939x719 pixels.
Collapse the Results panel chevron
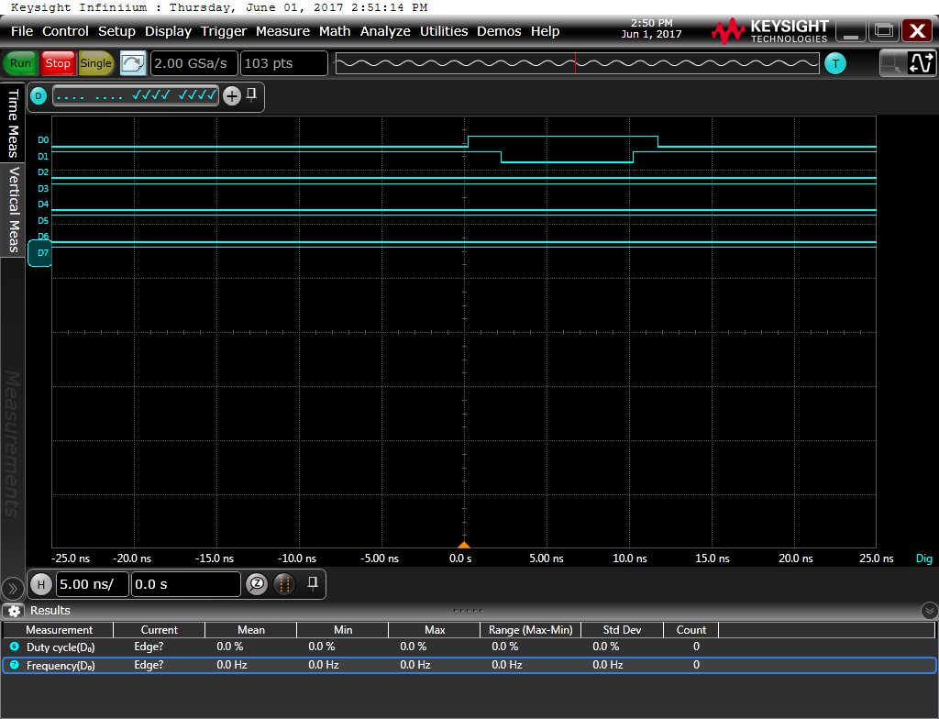click(929, 611)
